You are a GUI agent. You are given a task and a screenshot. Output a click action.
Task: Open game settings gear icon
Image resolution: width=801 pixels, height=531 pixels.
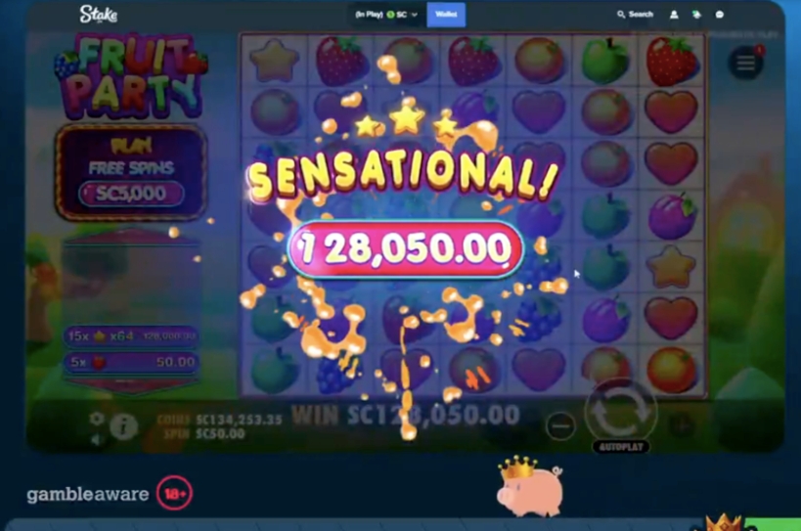pos(96,419)
